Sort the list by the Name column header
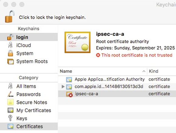This screenshot has height=133, width=176. [x=103, y=71]
